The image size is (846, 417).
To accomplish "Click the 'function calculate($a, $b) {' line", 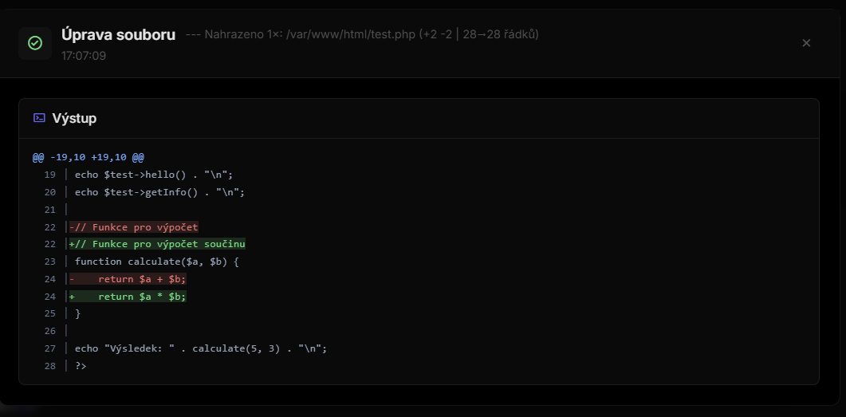I will tap(157, 262).
